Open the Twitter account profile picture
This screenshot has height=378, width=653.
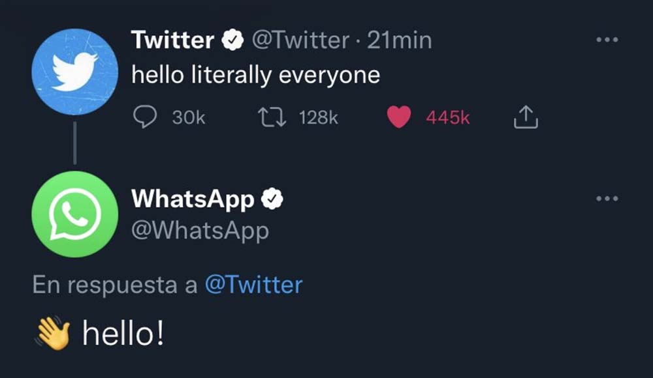75,72
